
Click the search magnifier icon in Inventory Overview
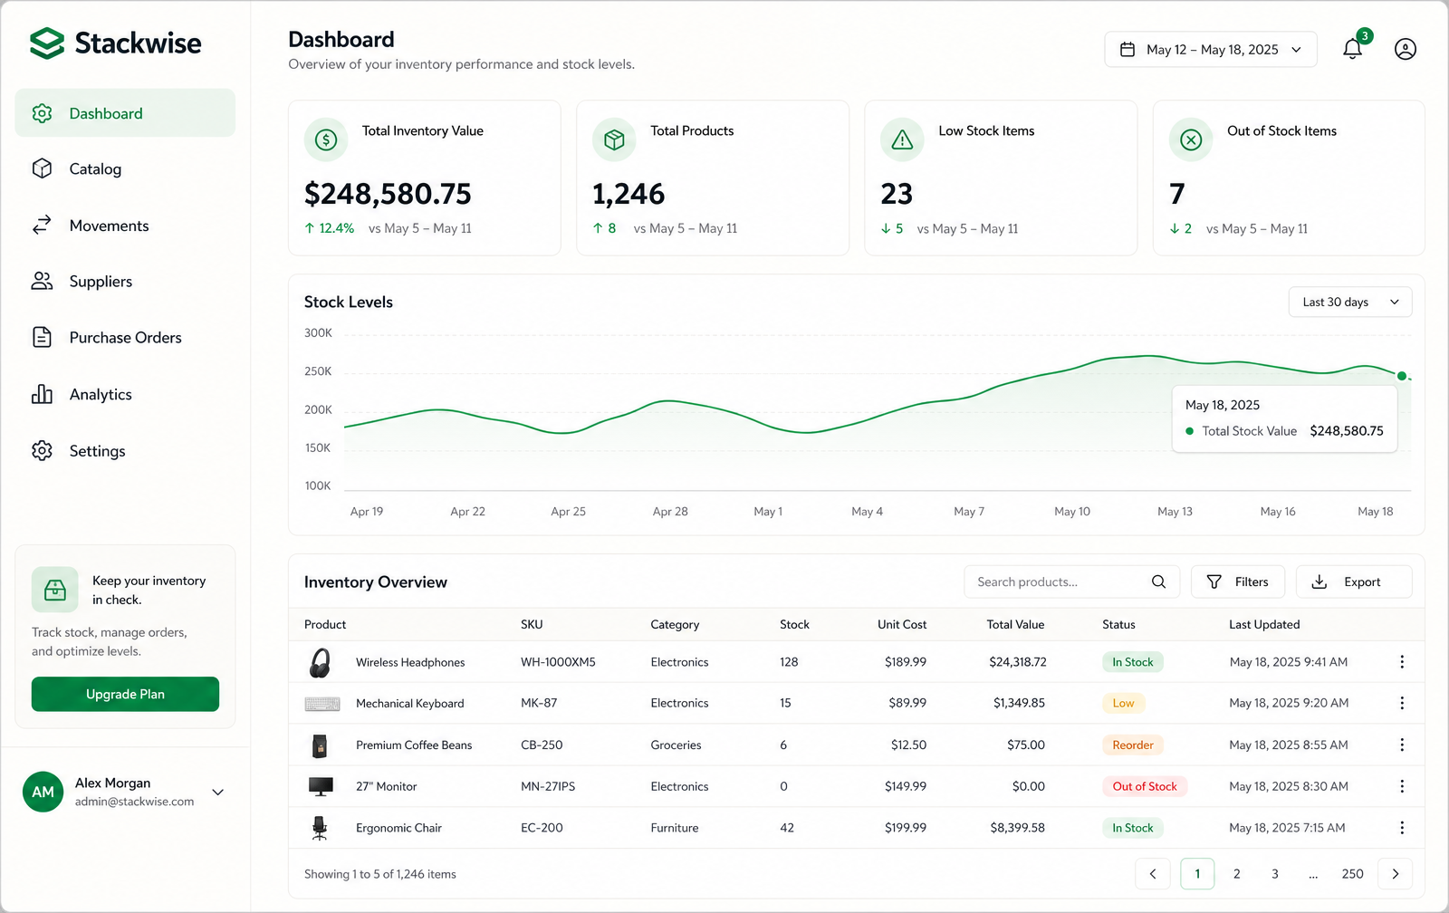point(1158,581)
